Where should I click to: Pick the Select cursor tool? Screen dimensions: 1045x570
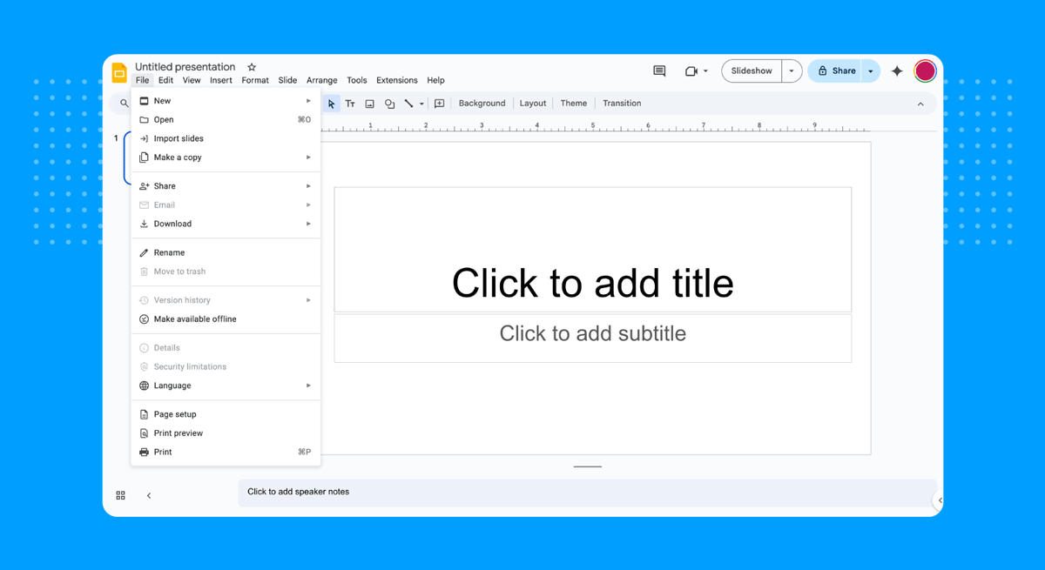click(331, 104)
